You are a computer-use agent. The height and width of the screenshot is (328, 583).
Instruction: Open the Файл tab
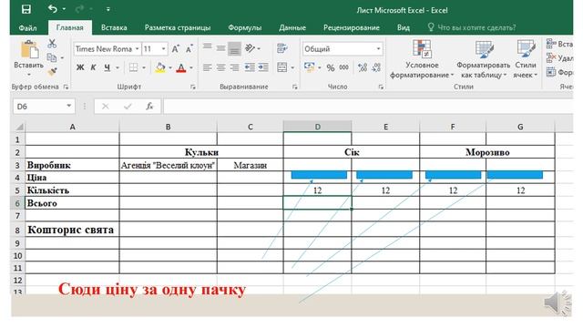point(27,27)
